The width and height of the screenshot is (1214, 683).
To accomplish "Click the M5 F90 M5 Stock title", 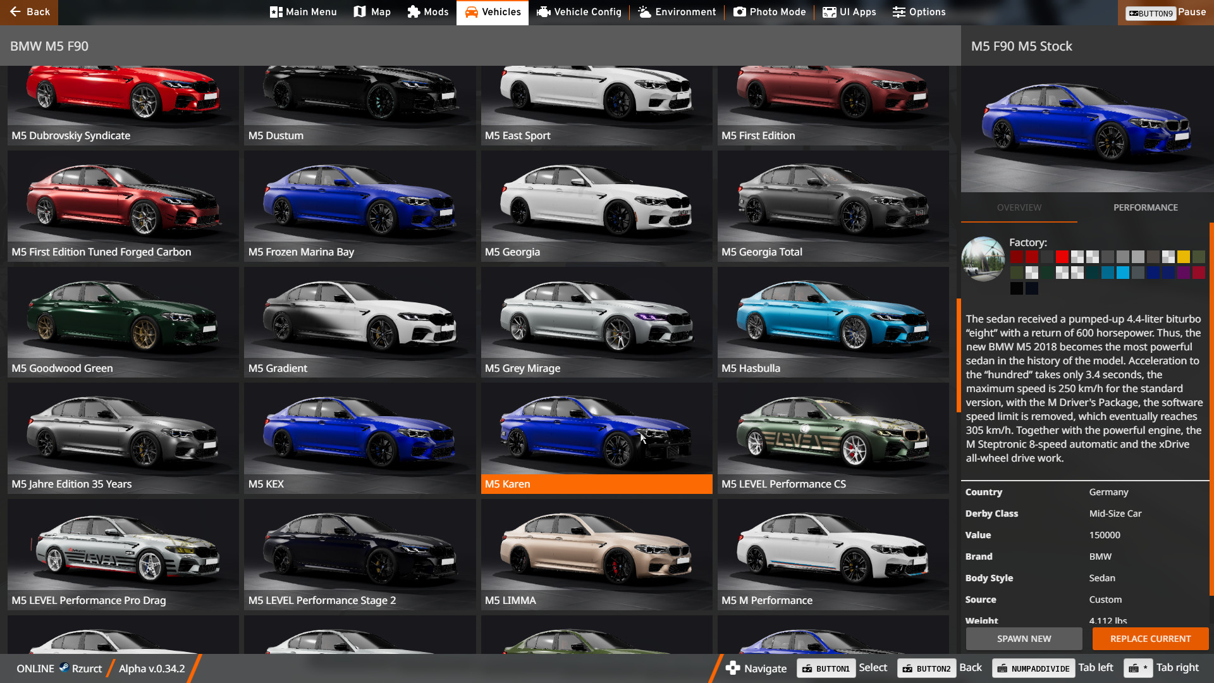I will [1021, 46].
